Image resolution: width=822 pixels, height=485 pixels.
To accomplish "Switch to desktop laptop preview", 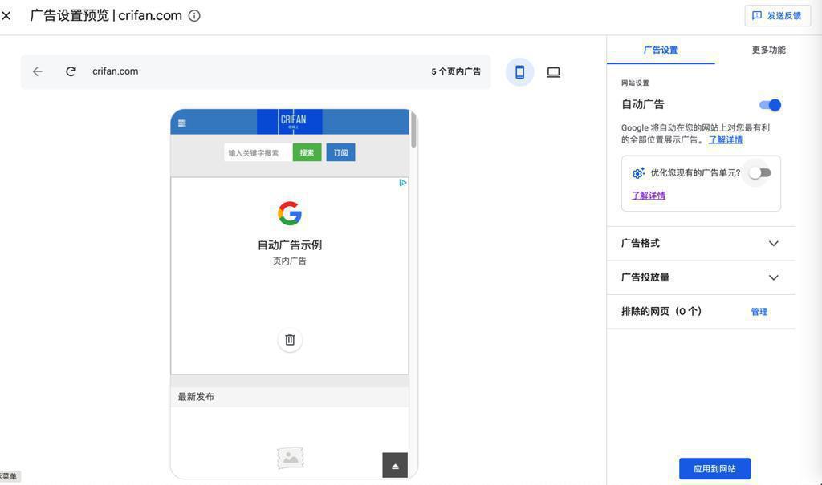I will tap(554, 72).
